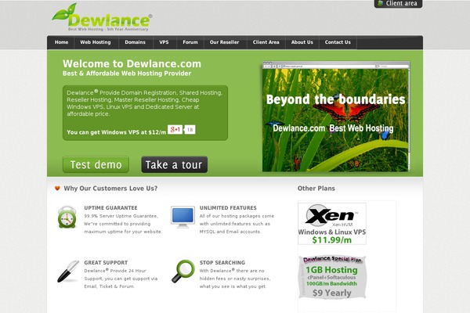Visit the Forum menu link
The width and height of the screenshot is (470, 313).
(x=190, y=42)
